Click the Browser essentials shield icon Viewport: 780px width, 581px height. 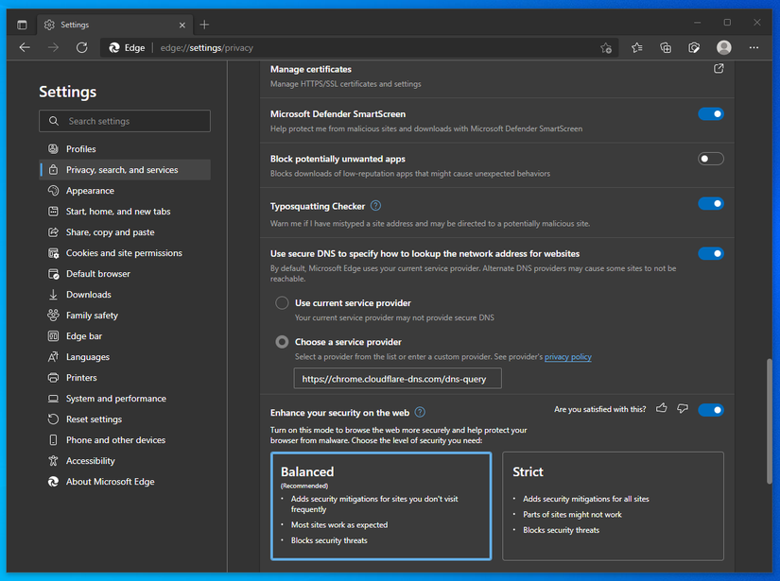pyautogui.click(x=694, y=47)
